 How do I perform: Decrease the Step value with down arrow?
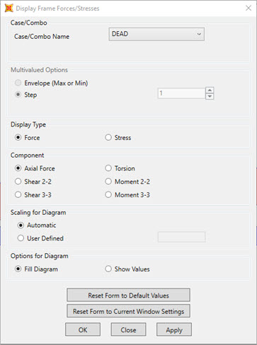tap(210, 96)
